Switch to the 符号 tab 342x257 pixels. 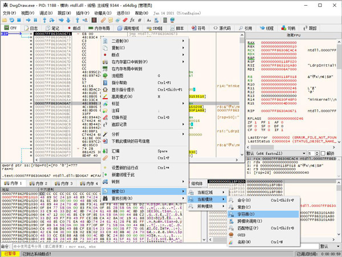(x=198, y=28)
